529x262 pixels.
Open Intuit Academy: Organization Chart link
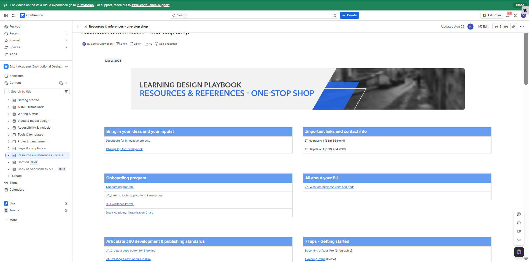point(129,213)
